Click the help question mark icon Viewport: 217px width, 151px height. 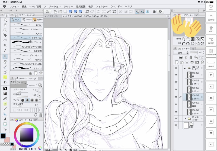point(160,12)
